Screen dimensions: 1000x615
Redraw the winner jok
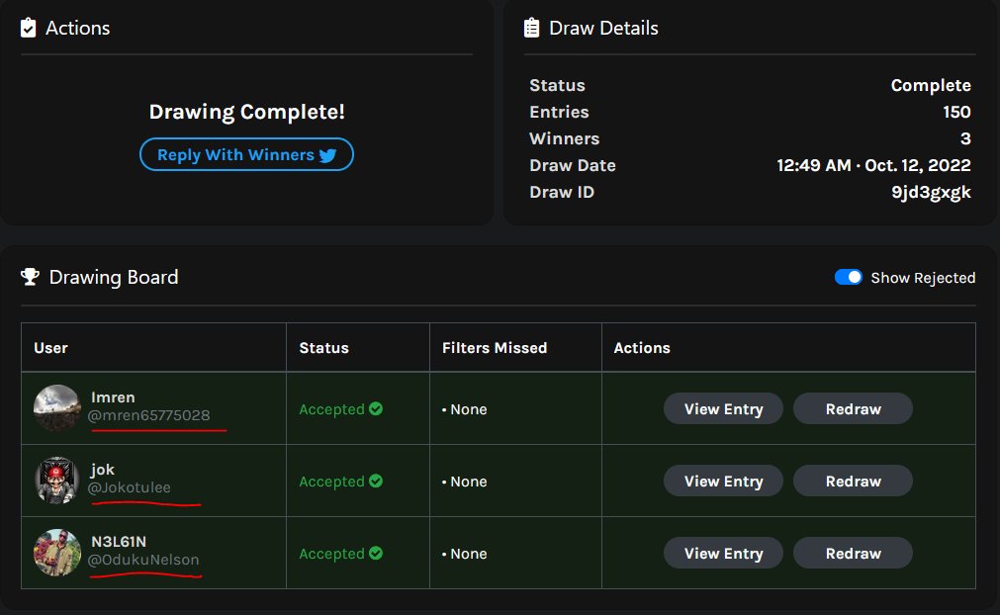pyautogui.click(x=853, y=481)
